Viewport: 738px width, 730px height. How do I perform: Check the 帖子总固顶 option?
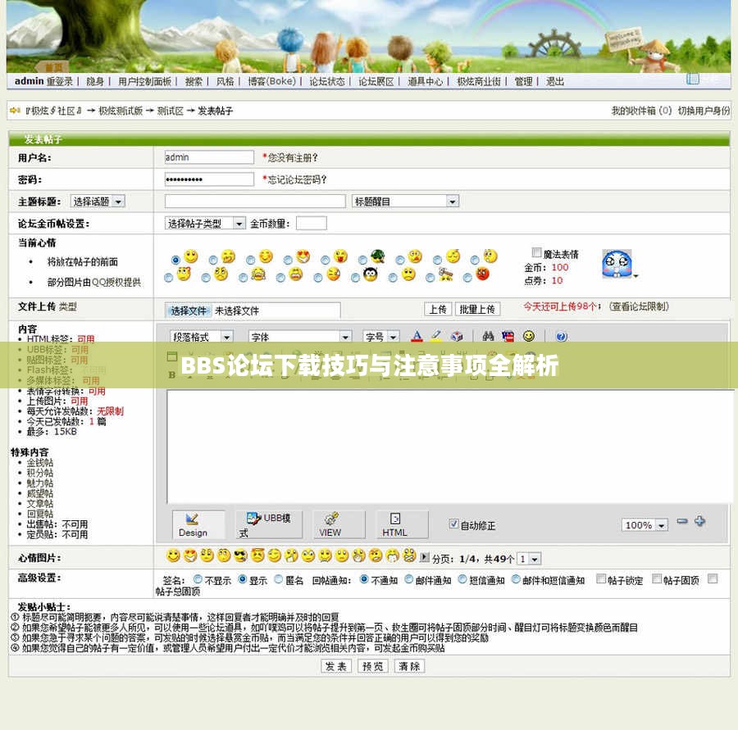pos(713,578)
